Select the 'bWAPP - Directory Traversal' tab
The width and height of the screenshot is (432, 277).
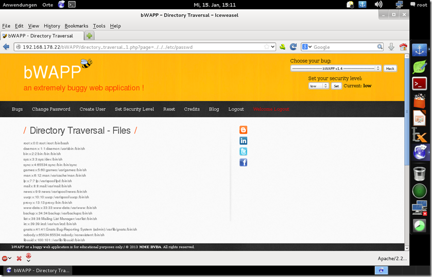point(42,36)
